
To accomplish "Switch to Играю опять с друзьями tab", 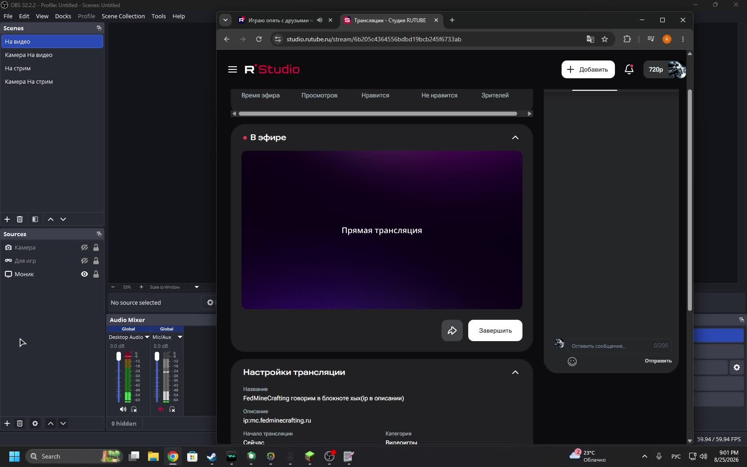I will [280, 20].
